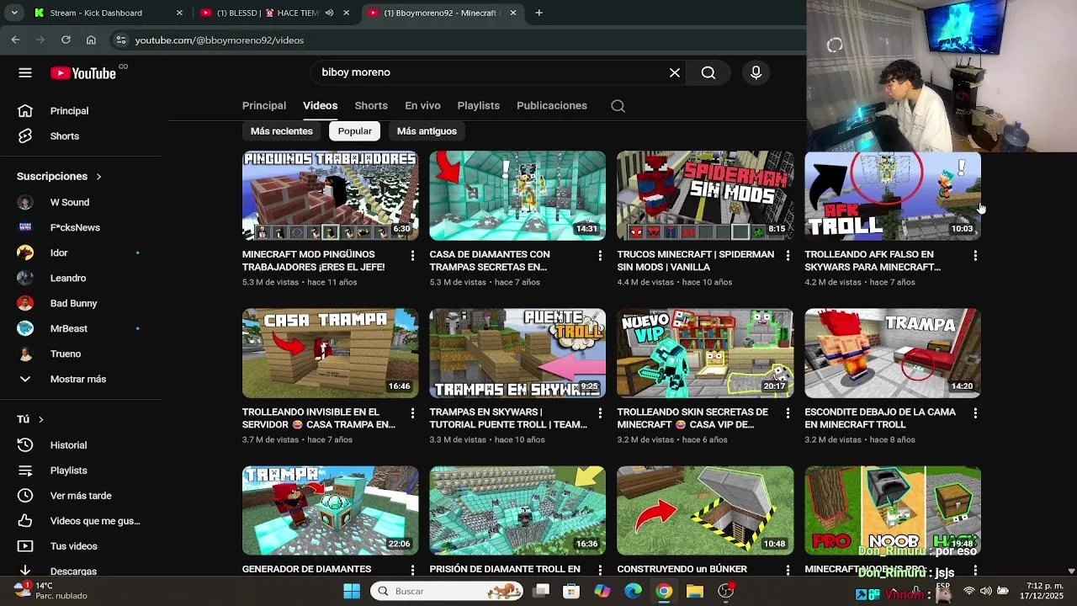Go to Chrome home page button
The width and height of the screenshot is (1077, 606).
[x=91, y=40]
